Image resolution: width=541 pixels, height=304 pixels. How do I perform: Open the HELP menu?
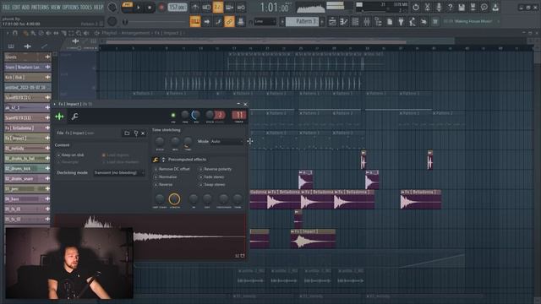[x=98, y=8]
